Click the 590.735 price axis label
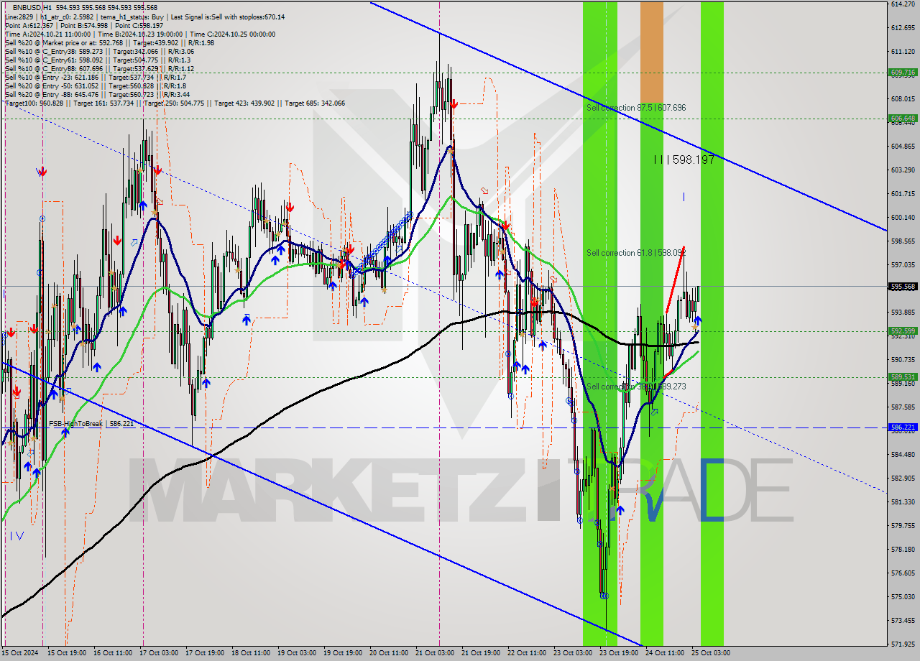Screen dimensions: 920x661 pos(903,359)
